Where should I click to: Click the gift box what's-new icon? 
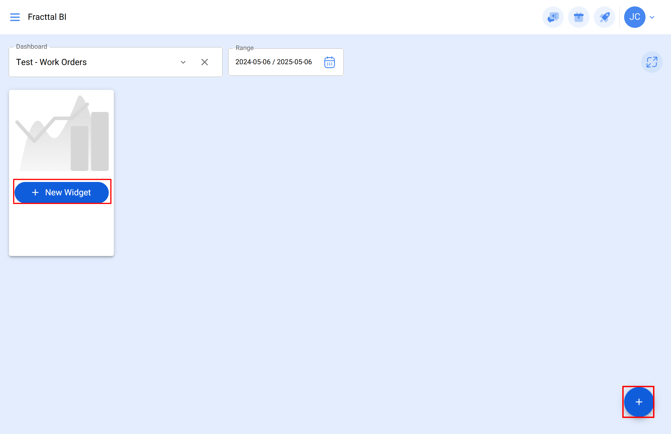(579, 17)
